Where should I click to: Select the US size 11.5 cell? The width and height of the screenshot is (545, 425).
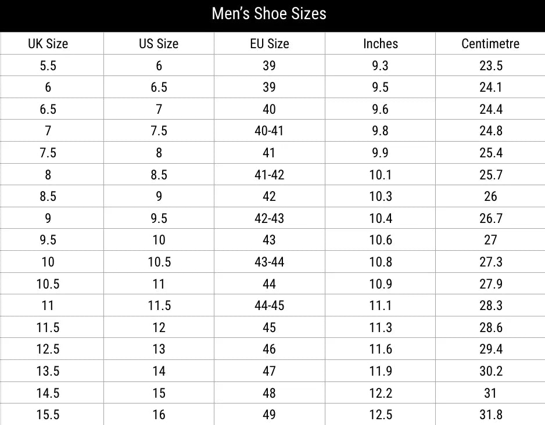(x=159, y=305)
